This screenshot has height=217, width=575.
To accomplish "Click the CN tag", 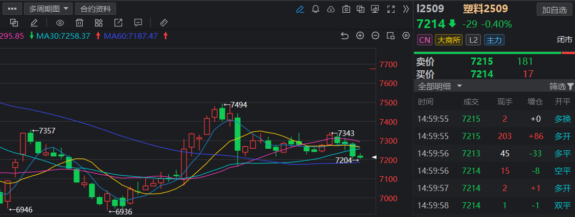I will 425,40.
